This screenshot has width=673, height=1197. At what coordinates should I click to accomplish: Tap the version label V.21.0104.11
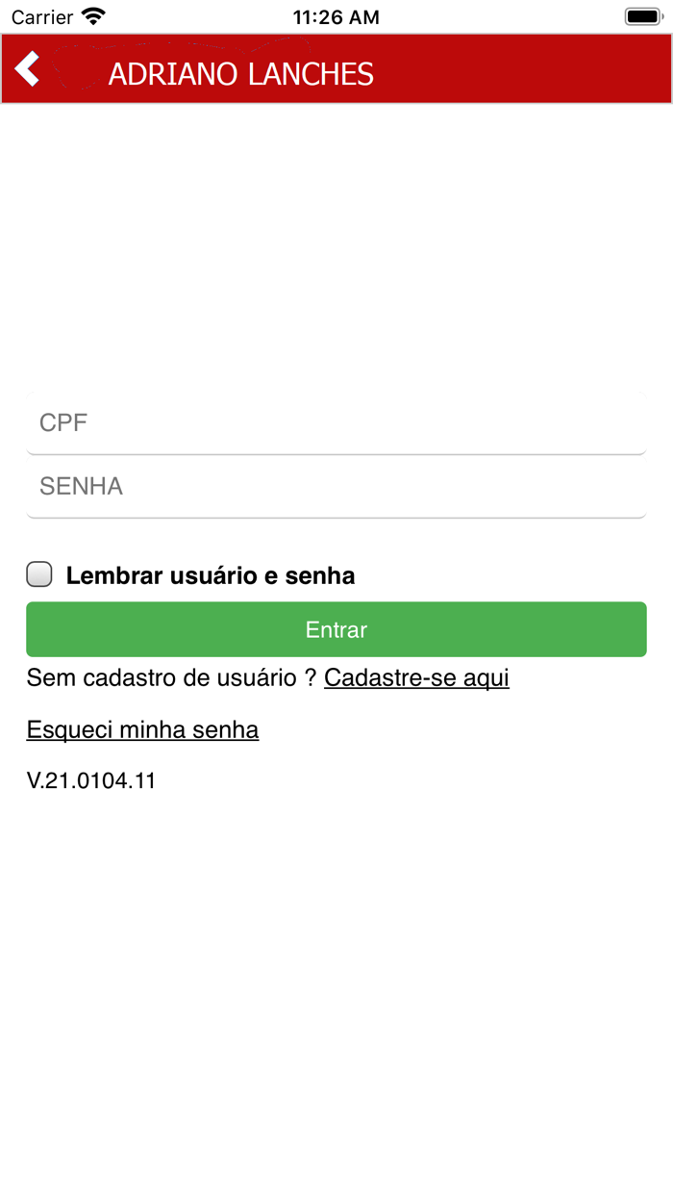click(90, 780)
